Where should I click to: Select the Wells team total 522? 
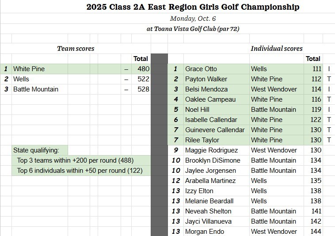[143, 79]
